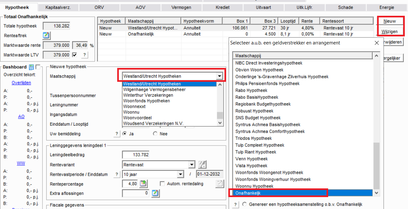Close the geldverstrekker selection dialog
Viewport: 408px width, 209px height.
click(x=377, y=43)
